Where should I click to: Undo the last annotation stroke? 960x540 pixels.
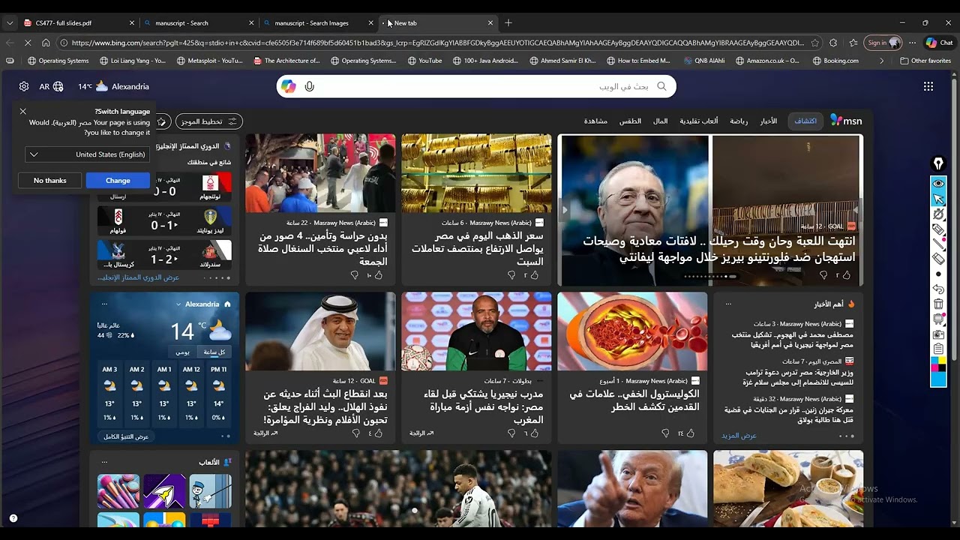[938, 289]
